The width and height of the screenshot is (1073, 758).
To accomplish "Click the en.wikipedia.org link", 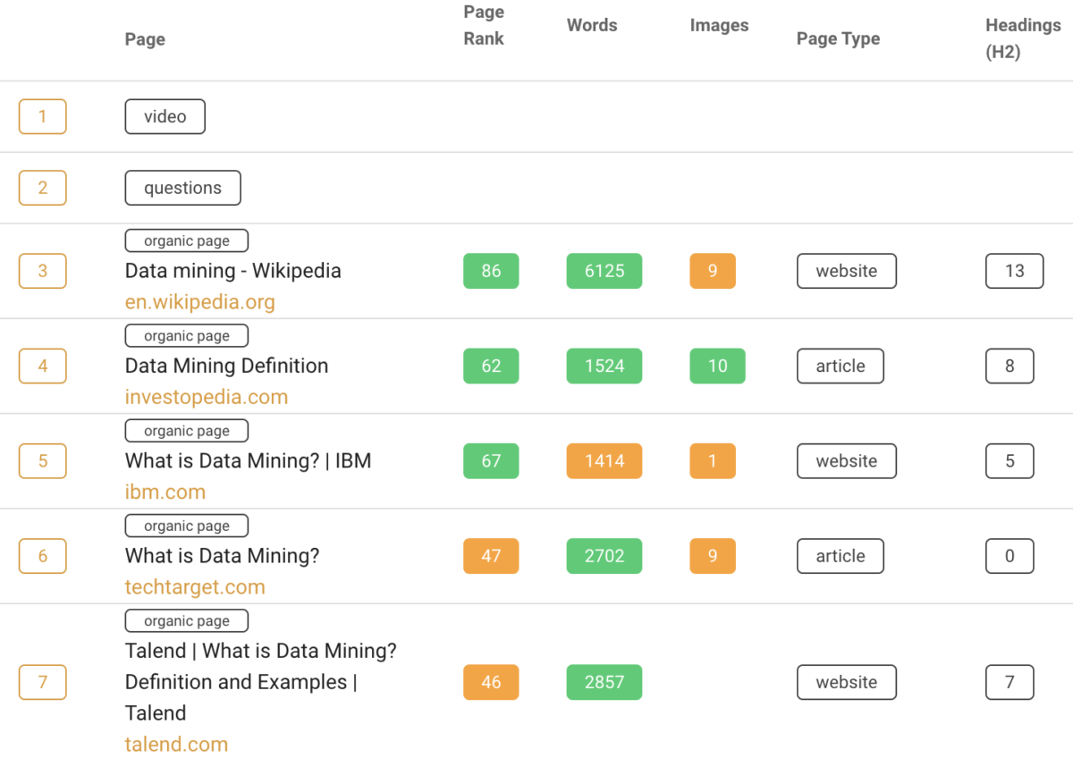I will [x=199, y=302].
